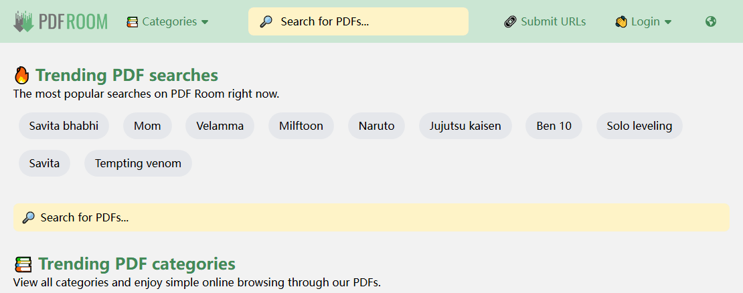Open the Login dropdown arrow

click(668, 22)
